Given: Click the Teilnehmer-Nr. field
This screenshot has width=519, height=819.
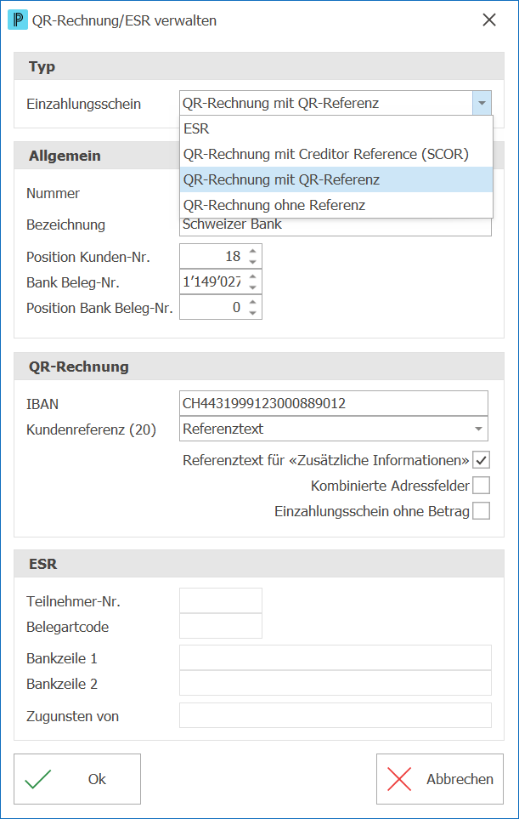Looking at the screenshot, I should [221, 600].
